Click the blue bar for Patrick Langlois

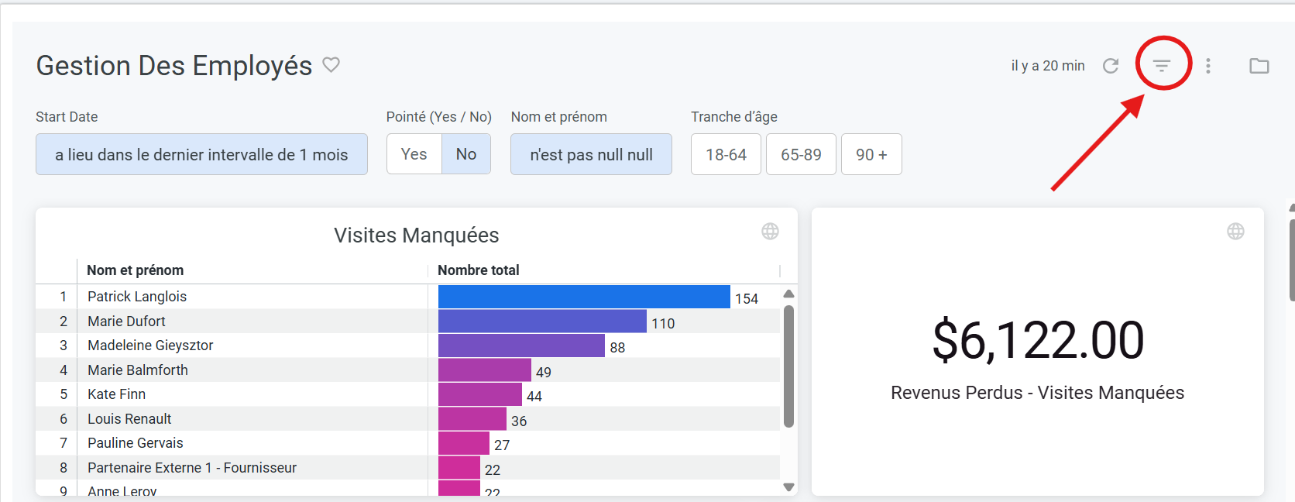coord(584,297)
